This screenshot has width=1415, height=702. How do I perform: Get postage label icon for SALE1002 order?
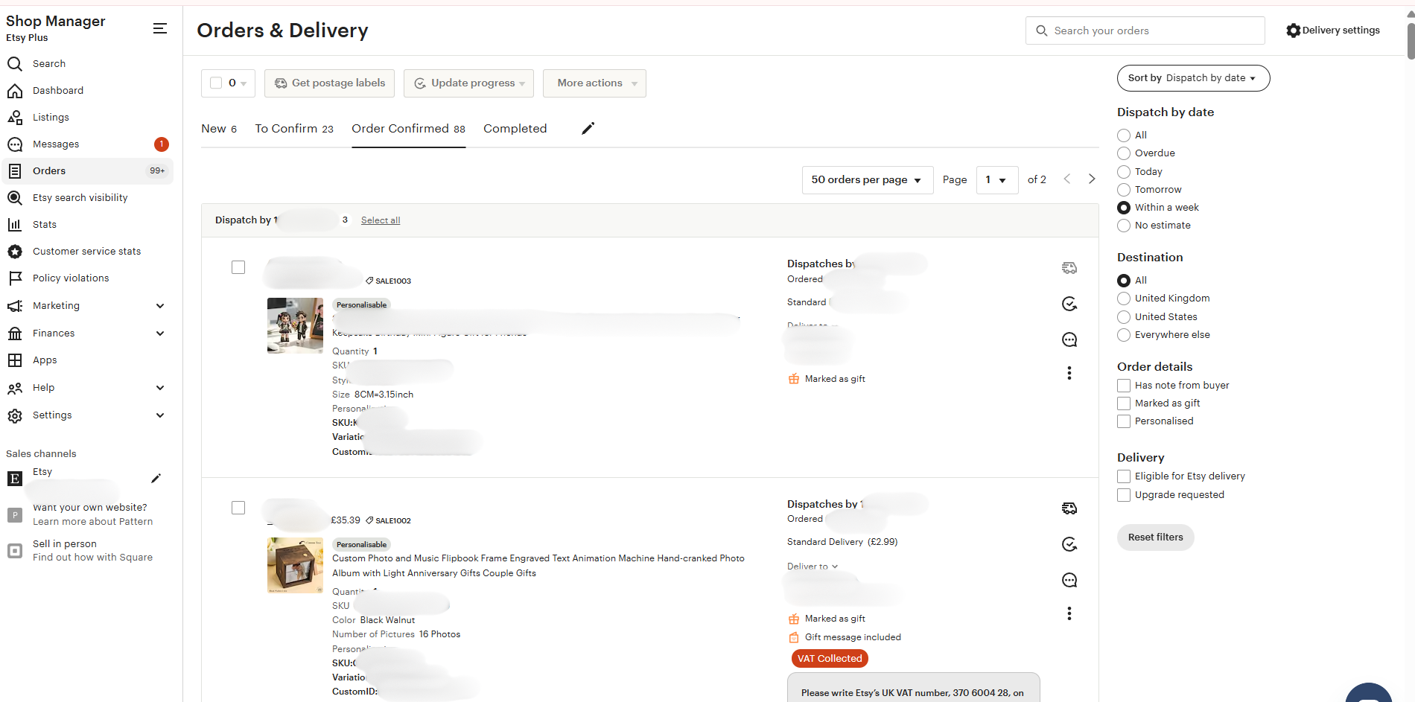click(1069, 508)
